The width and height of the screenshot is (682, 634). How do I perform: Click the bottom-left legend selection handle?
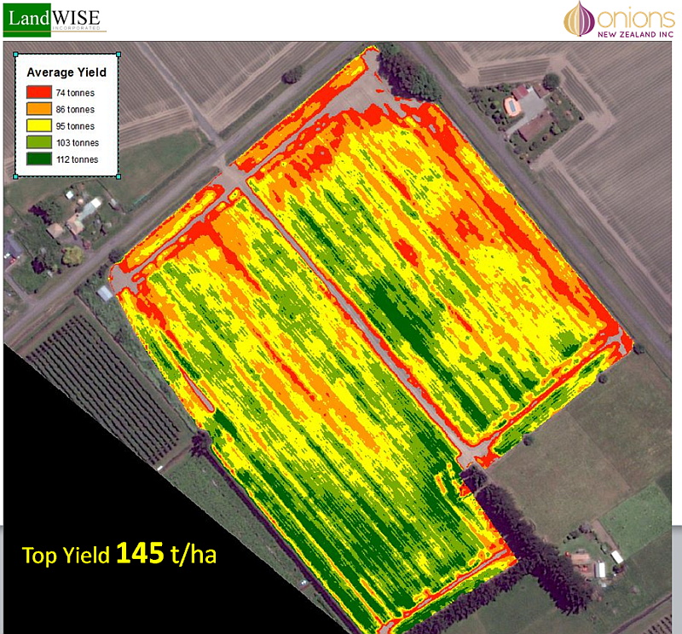[15, 176]
